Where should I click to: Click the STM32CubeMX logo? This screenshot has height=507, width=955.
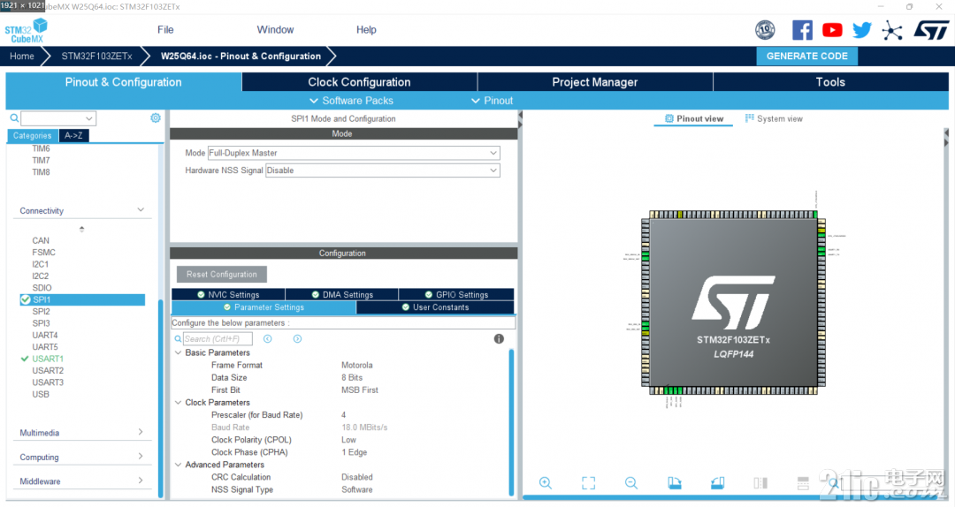click(27, 30)
